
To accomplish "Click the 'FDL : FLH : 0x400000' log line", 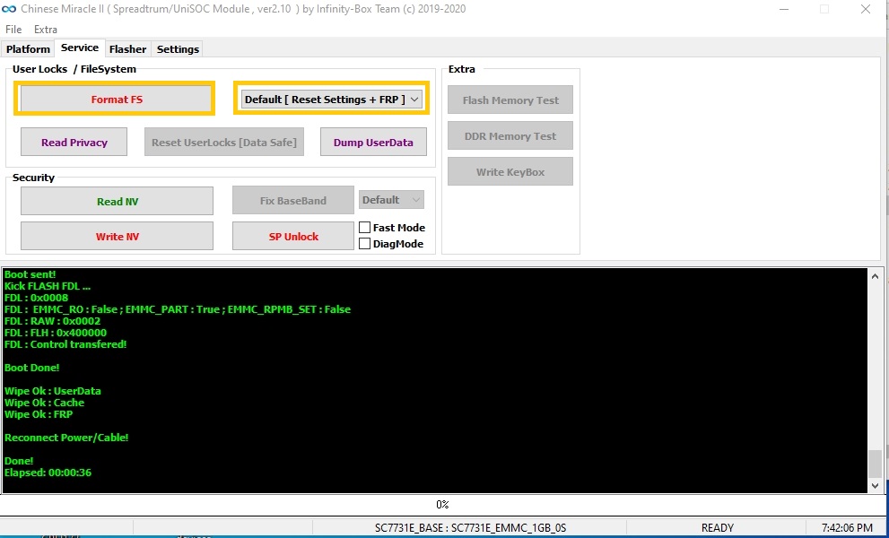I will [56, 332].
